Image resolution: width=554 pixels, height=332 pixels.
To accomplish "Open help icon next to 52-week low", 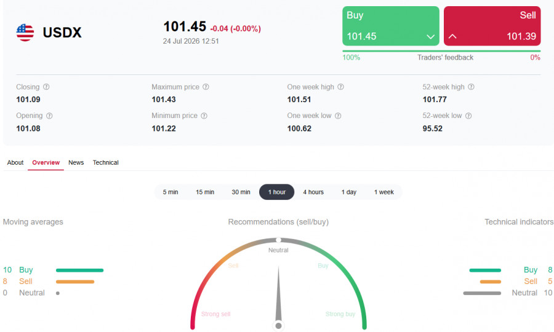I will pos(468,116).
